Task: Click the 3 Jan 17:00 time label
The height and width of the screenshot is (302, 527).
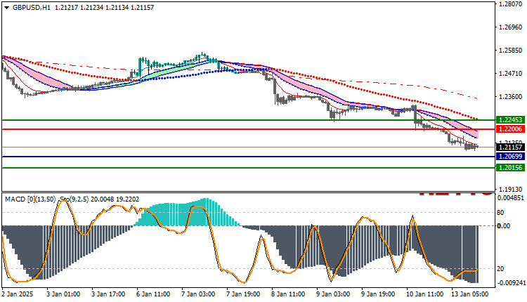Action: 108,294
